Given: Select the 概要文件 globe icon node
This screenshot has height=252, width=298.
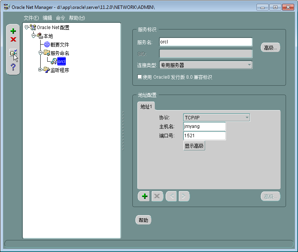Looking at the screenshot, I should pos(47,45).
